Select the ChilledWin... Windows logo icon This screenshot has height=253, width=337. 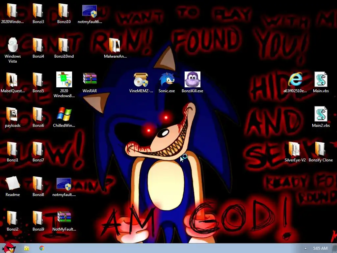(64, 114)
